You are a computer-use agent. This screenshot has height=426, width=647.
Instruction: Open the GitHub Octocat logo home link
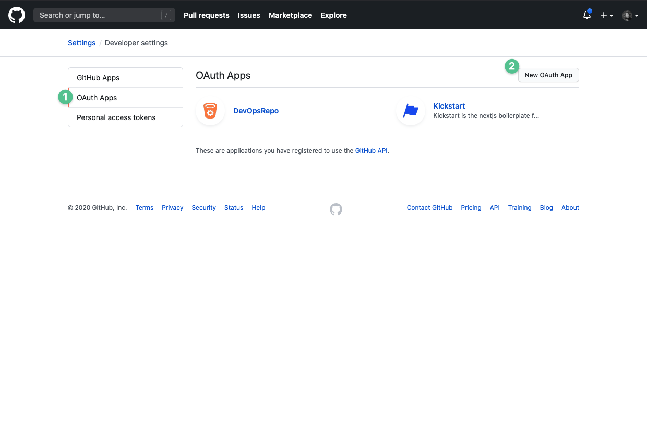[17, 15]
